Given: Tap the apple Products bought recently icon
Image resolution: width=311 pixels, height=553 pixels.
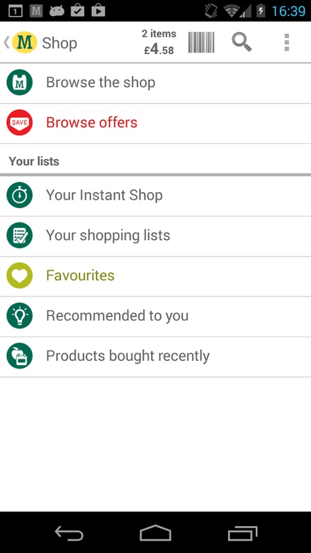Looking at the screenshot, I should [19, 356].
